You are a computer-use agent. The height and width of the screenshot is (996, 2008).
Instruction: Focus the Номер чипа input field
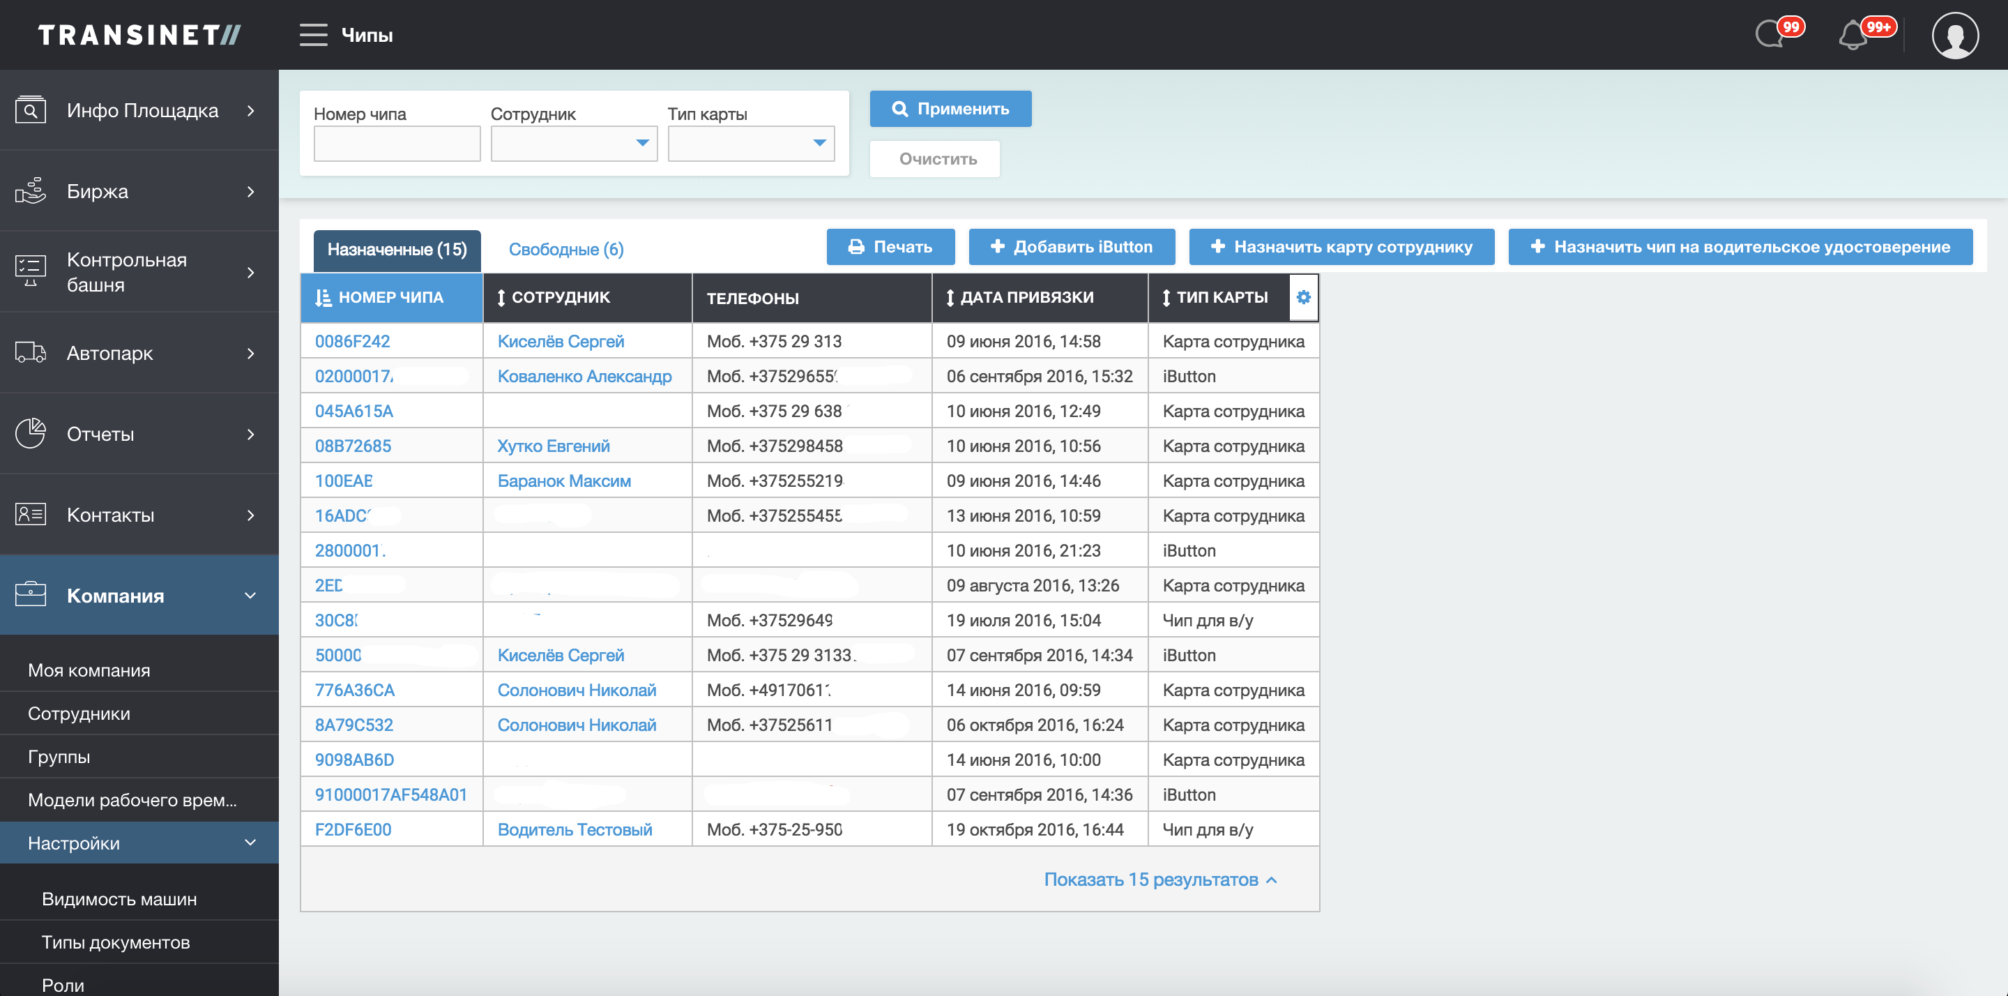click(x=397, y=144)
